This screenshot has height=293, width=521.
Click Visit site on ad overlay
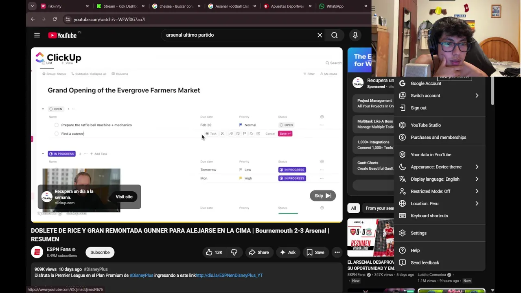point(124,197)
